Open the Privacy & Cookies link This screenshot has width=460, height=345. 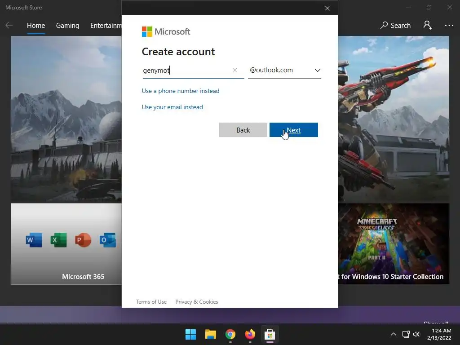tap(197, 301)
